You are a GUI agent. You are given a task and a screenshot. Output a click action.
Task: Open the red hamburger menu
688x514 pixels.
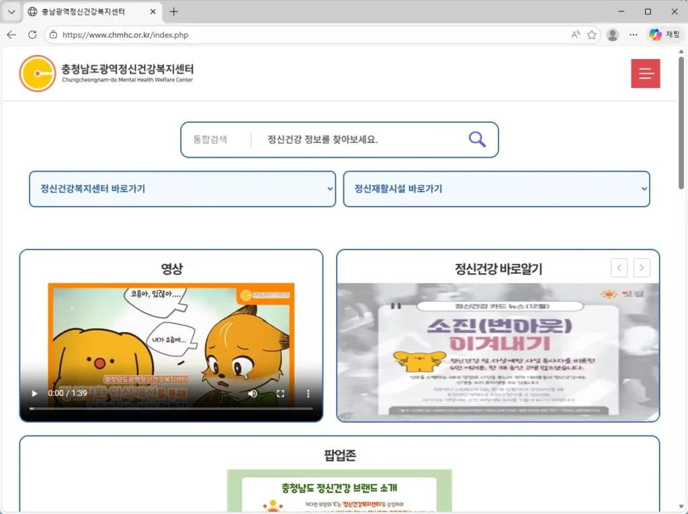[x=645, y=74]
